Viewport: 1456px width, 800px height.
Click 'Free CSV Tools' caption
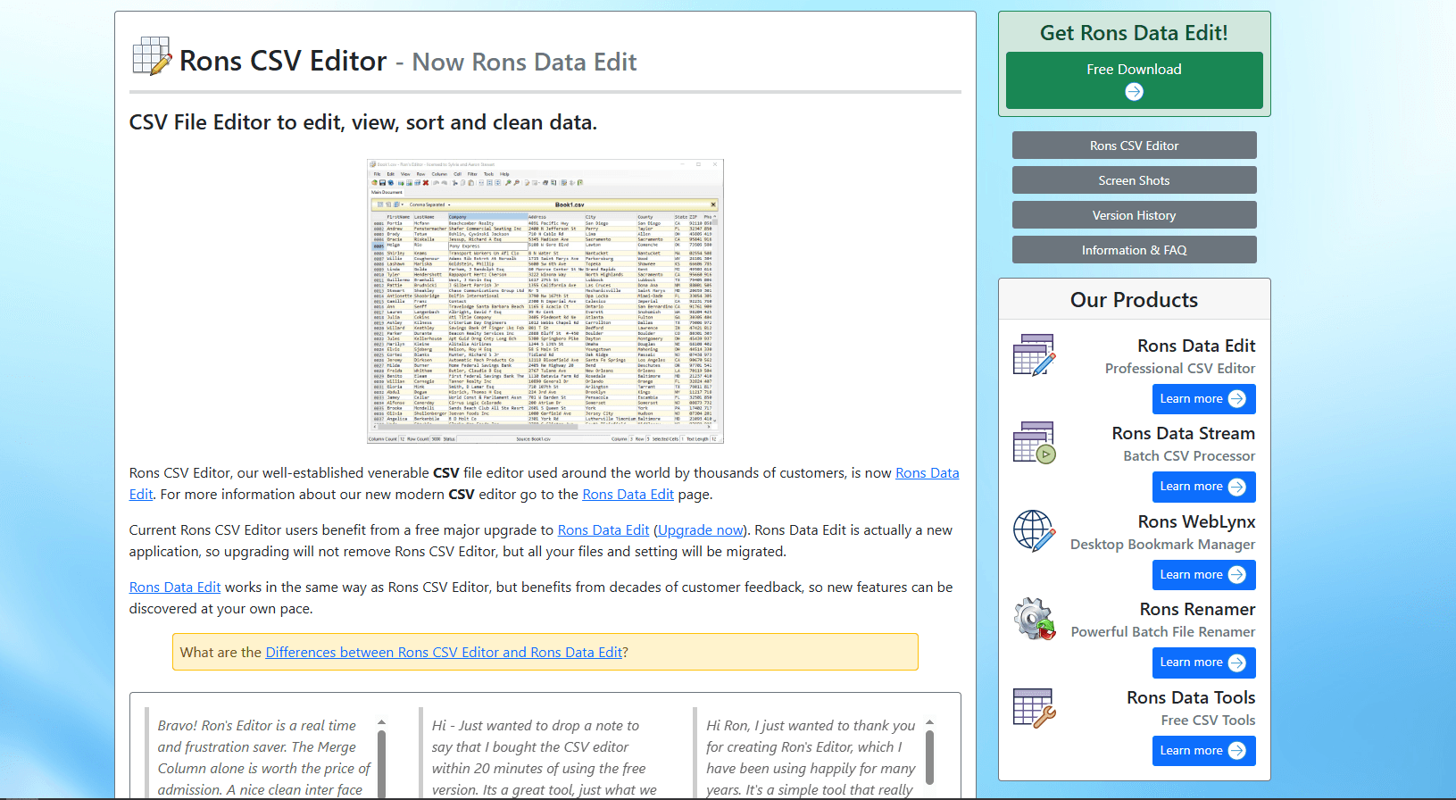click(1208, 720)
